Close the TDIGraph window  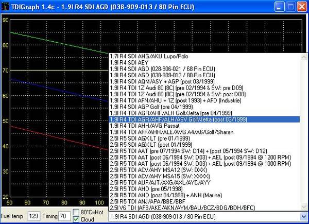click(x=302, y=7)
